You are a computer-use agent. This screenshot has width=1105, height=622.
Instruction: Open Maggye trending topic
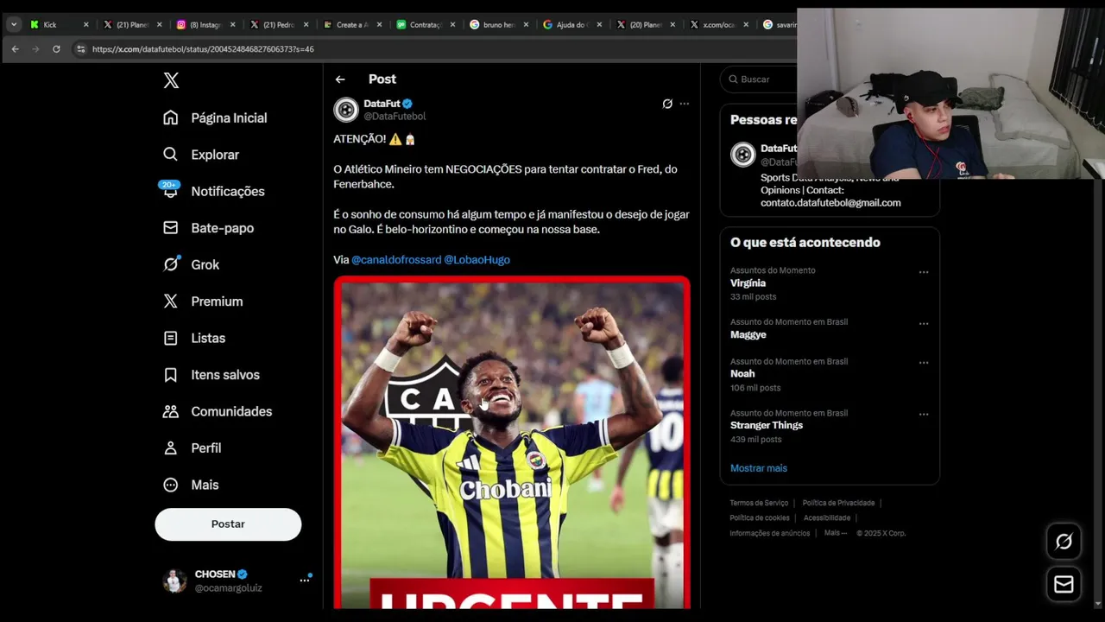coord(748,335)
